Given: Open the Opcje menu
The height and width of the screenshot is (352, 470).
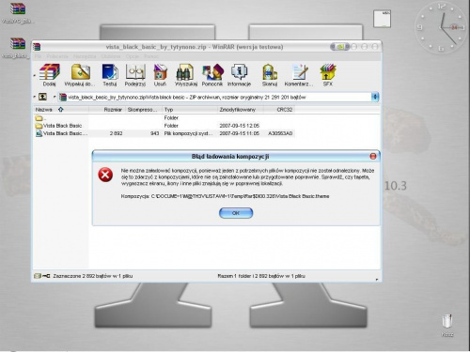Looking at the screenshot, I should click(133, 56).
